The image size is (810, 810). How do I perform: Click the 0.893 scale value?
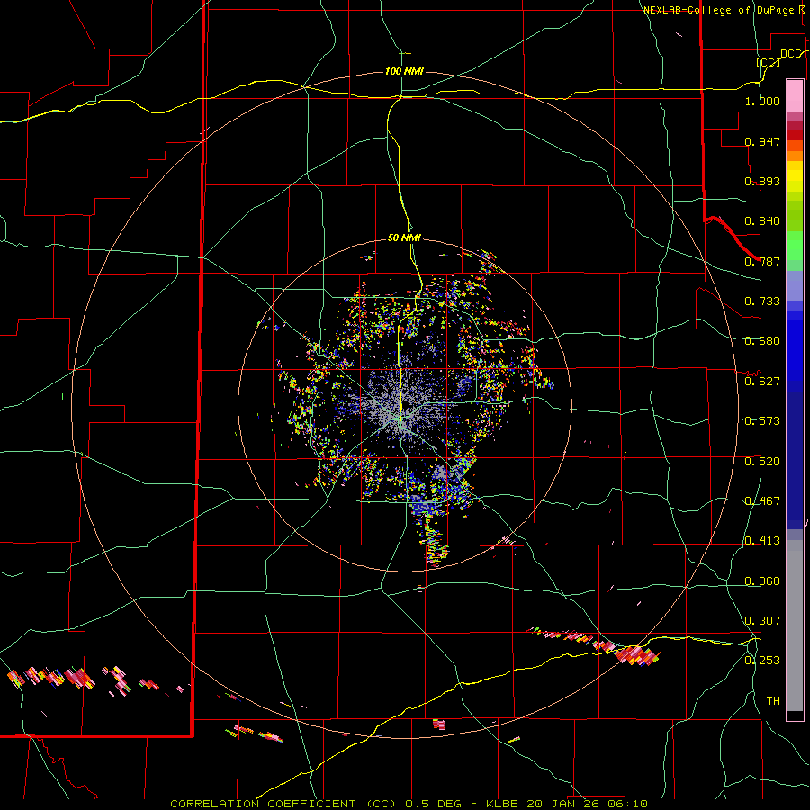click(762, 181)
